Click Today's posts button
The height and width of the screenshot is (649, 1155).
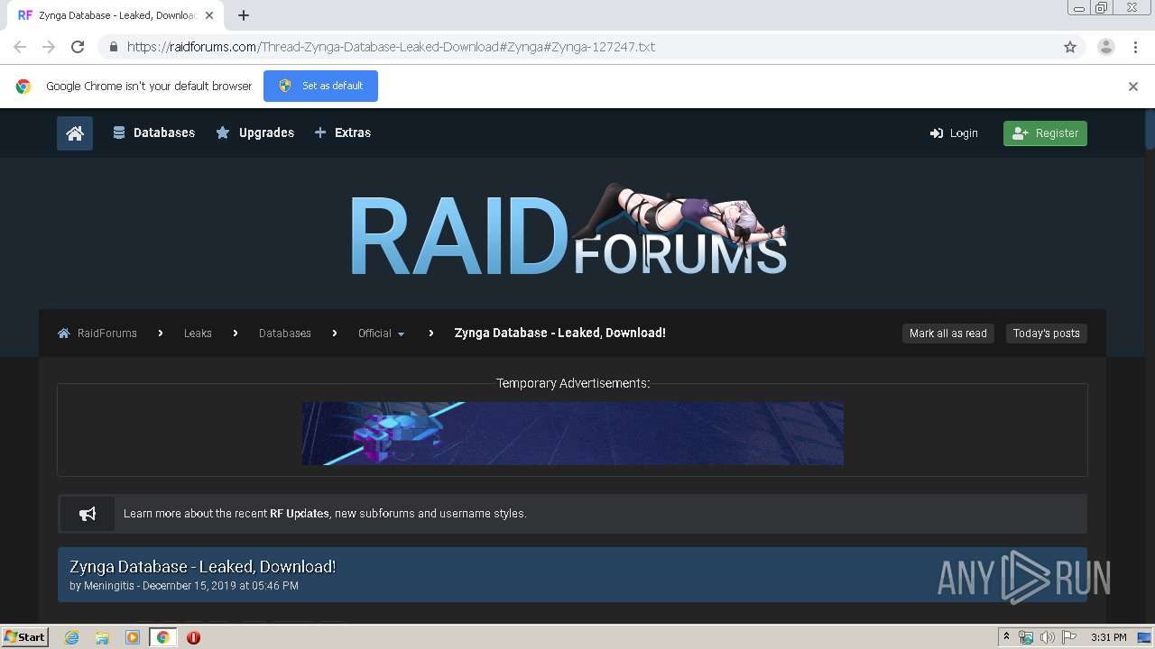(x=1047, y=334)
